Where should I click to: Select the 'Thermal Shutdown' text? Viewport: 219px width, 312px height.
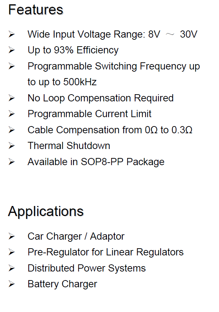click(69, 145)
